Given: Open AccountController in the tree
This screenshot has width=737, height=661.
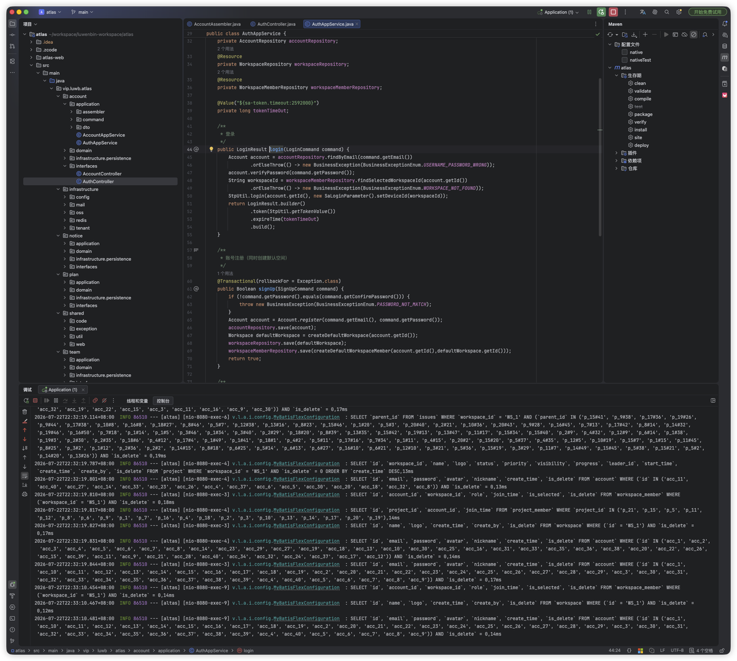Looking at the screenshot, I should [x=102, y=174].
